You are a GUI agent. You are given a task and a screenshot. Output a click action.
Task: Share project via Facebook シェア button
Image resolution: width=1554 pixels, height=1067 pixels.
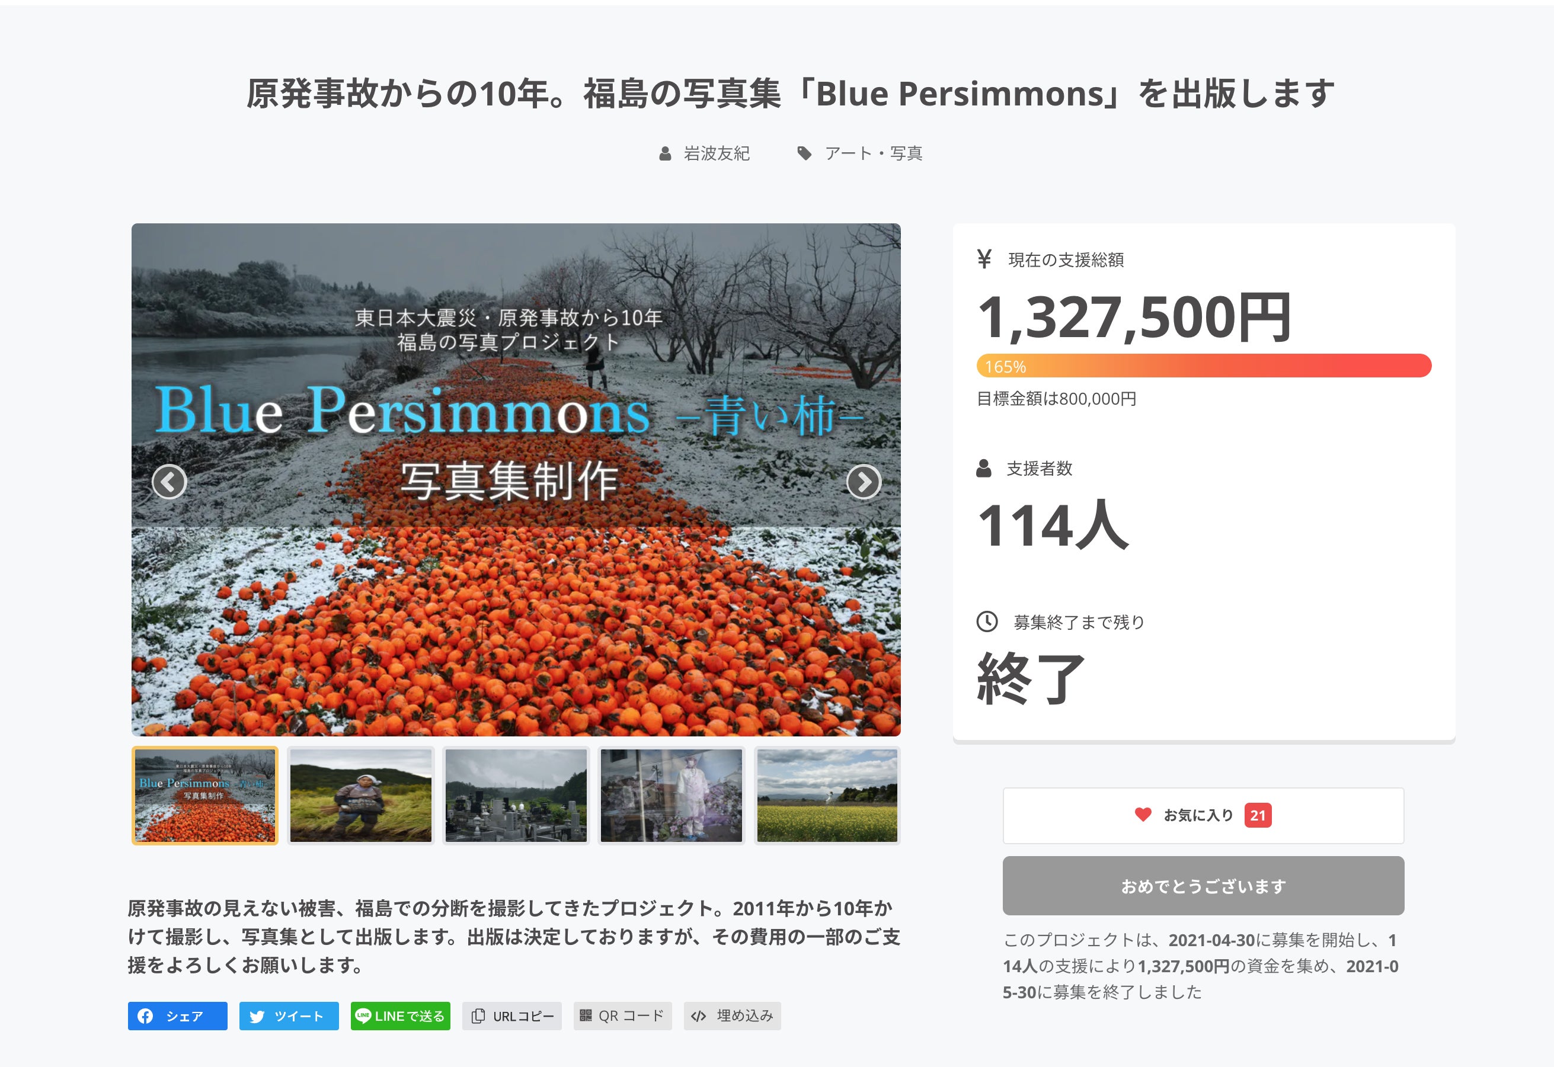[177, 1015]
